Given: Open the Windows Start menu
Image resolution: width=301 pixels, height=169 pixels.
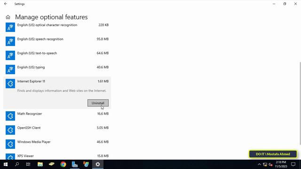Looking at the screenshot, I should (6, 164).
